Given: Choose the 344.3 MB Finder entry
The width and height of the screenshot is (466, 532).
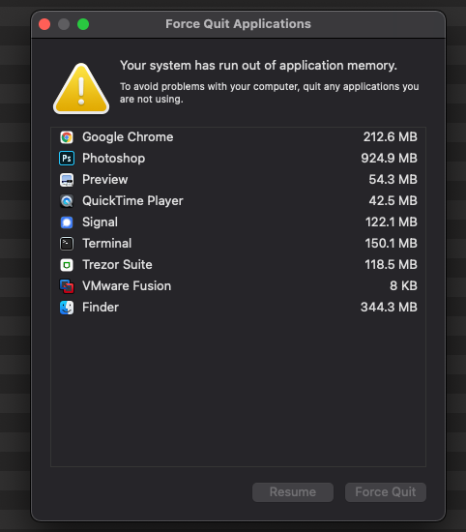Looking at the screenshot, I should click(x=238, y=308).
